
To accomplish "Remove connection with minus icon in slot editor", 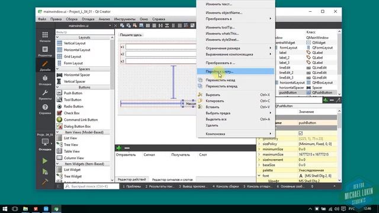I will [127, 148].
